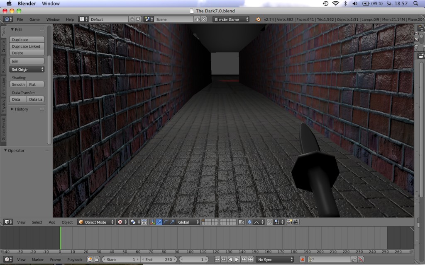Jump playback to start with rewind control
Image resolution: width=425 pixels, height=265 pixels.
(x=217, y=260)
